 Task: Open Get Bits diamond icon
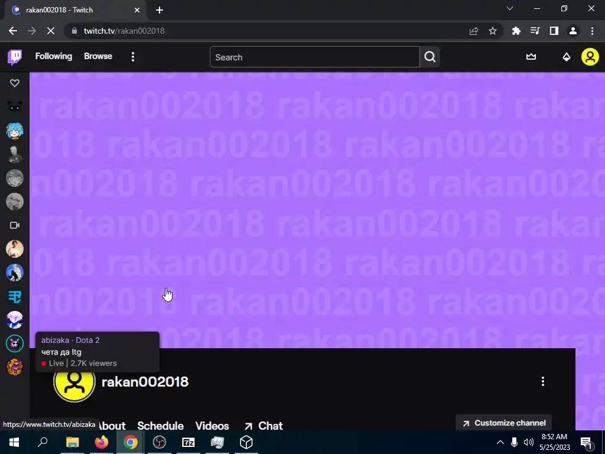click(x=566, y=57)
